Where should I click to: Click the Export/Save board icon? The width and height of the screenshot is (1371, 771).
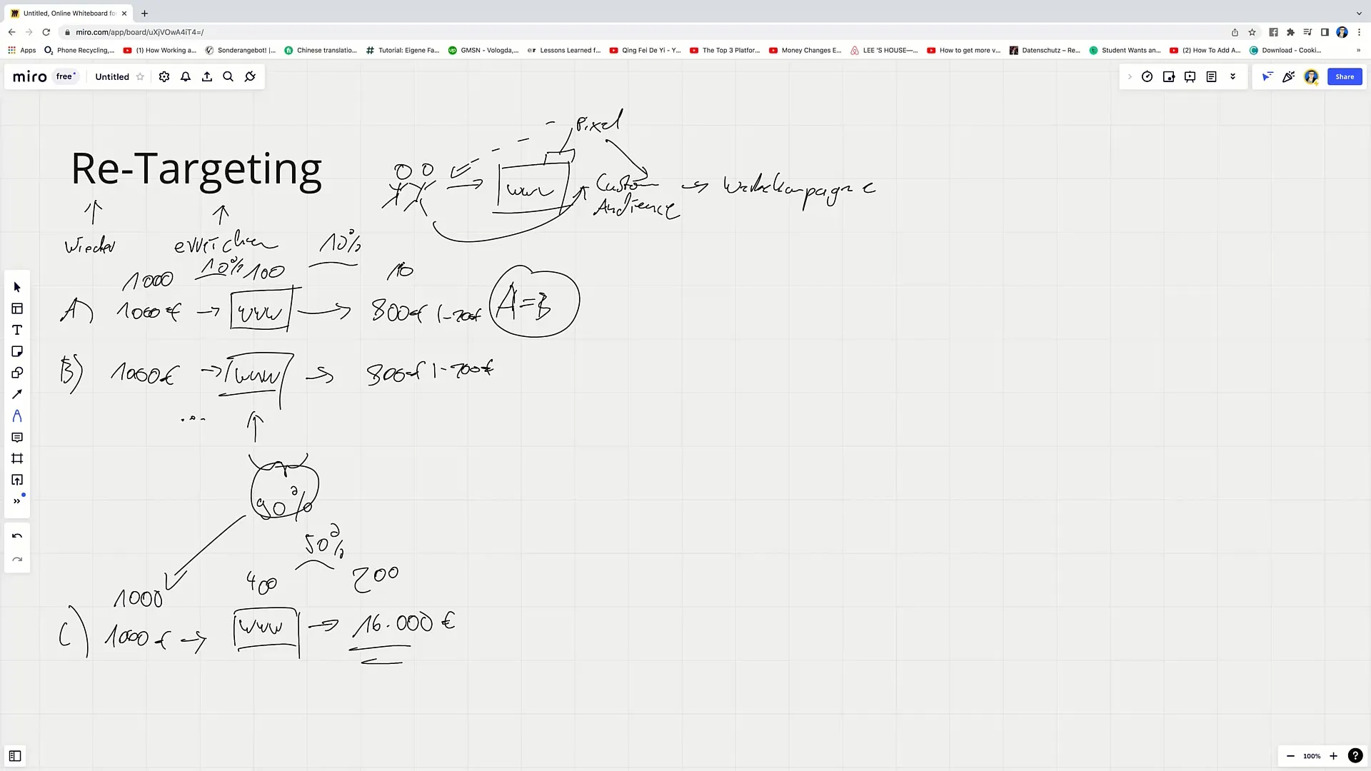pyautogui.click(x=206, y=76)
